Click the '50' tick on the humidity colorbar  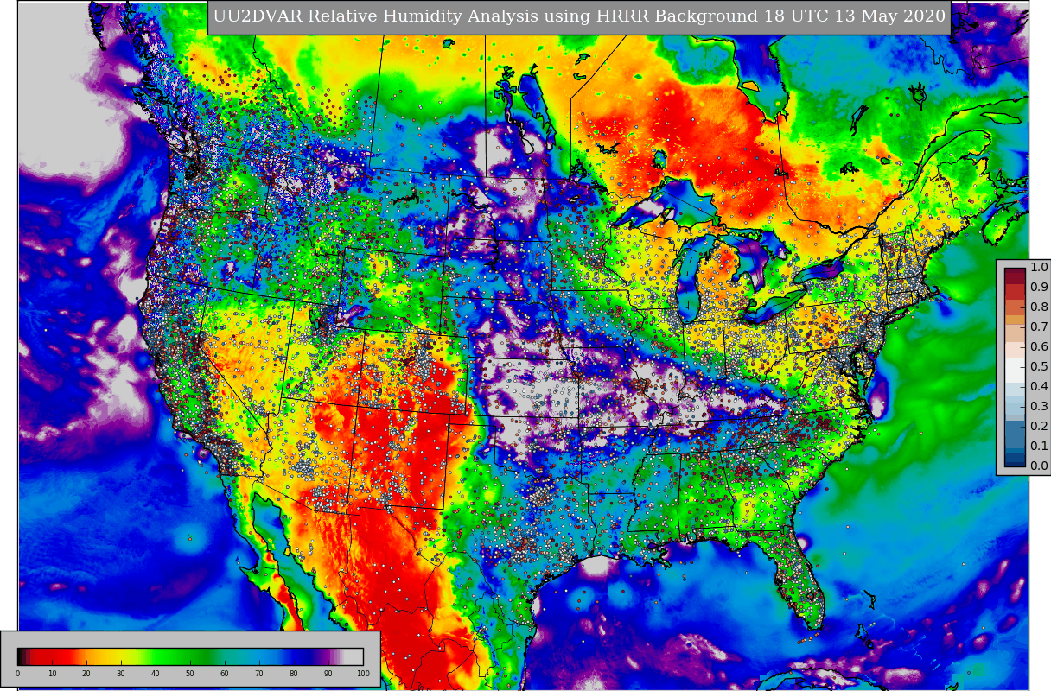point(190,674)
